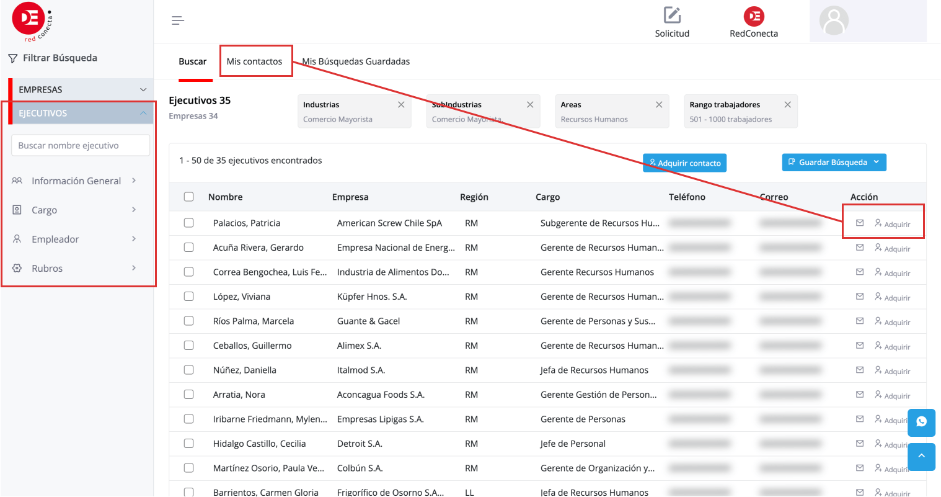The height and width of the screenshot is (497, 941).
Task: Click the red conecta logo top left
Action: coord(32,22)
